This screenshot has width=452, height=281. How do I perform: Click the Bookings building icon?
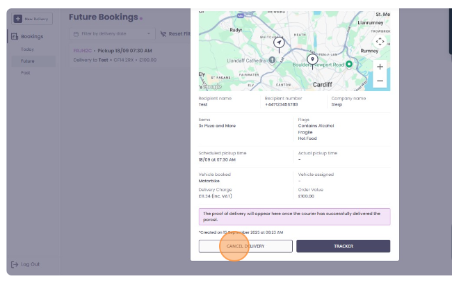tap(15, 36)
